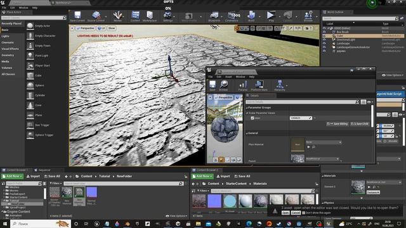Viewport: 406px width, 228px height.
Task: Click Save Sibling button
Action: point(337,124)
